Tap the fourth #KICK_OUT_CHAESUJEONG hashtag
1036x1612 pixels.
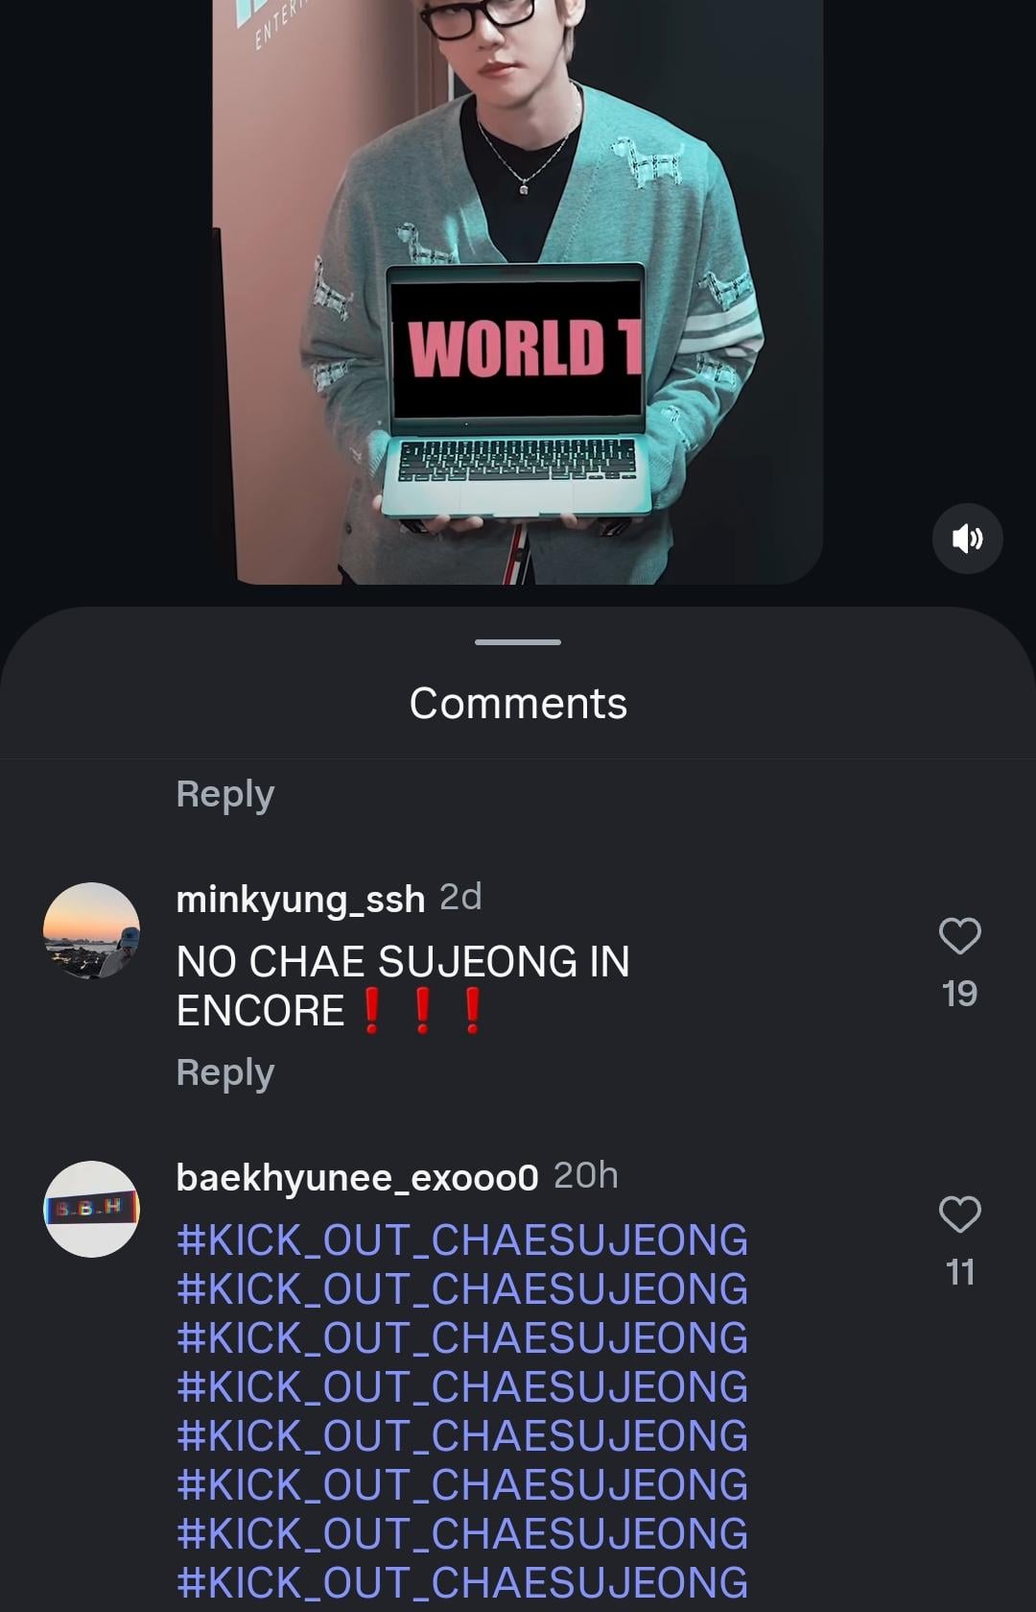[x=461, y=1386]
